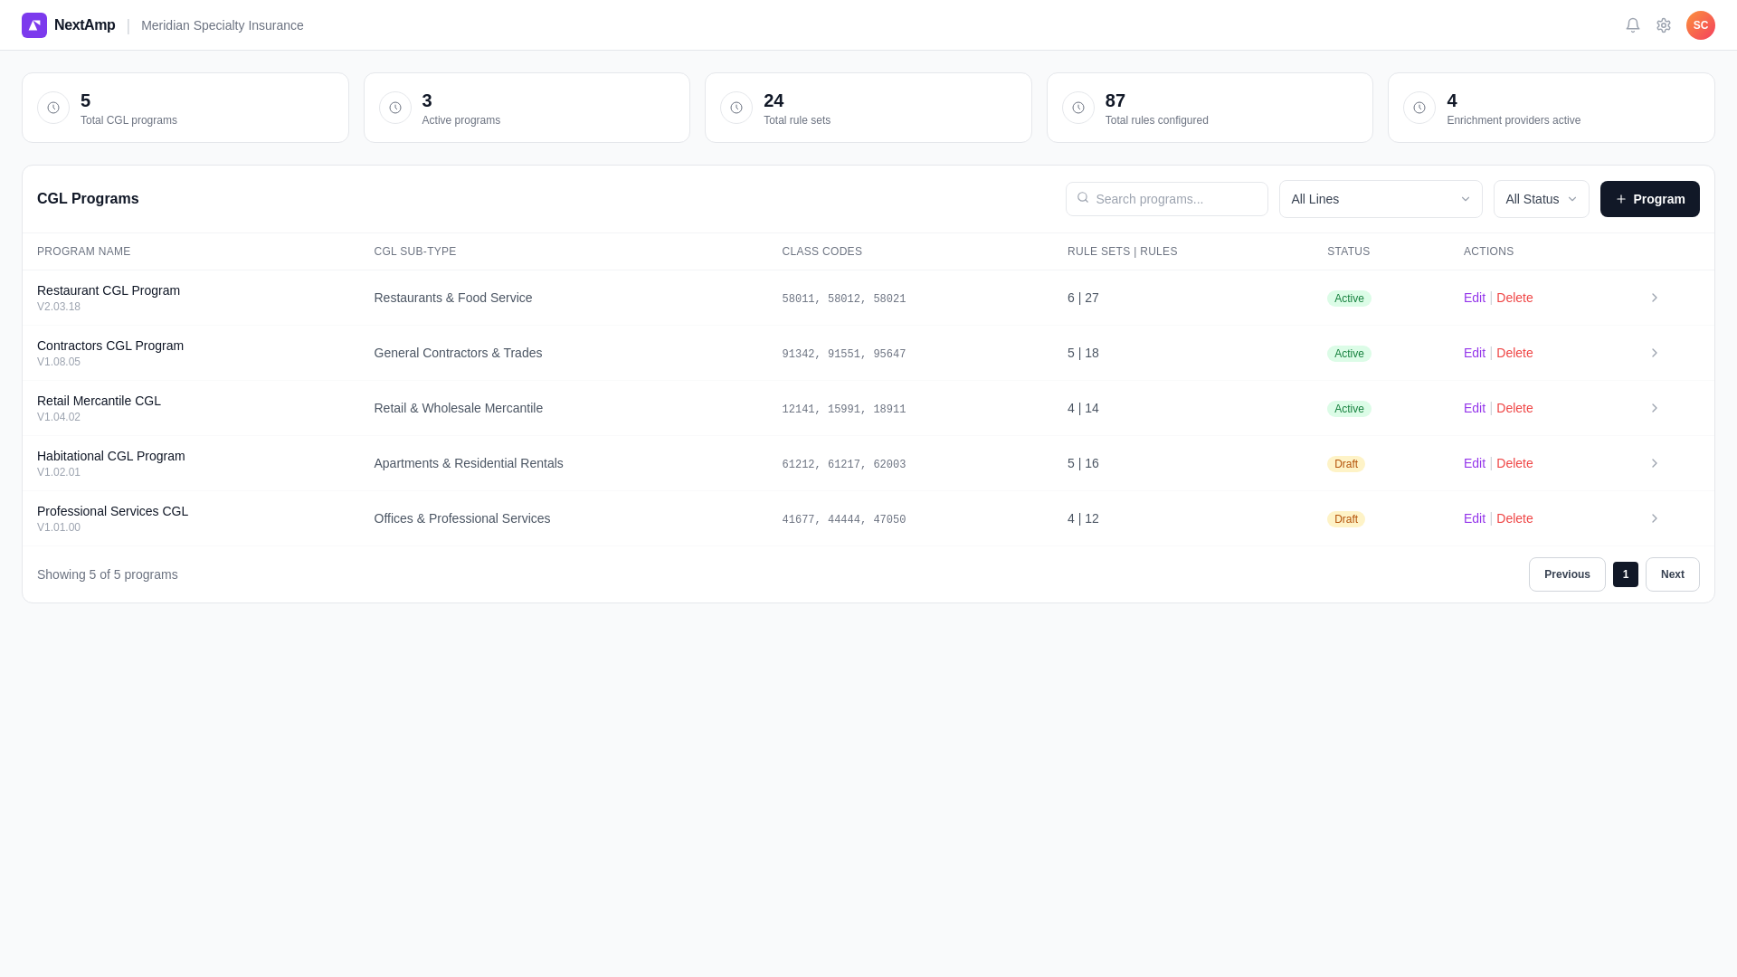This screenshot has height=977, width=1737.
Task: Open the Retail Mercantile CGL name
Action: pyautogui.click(x=99, y=401)
